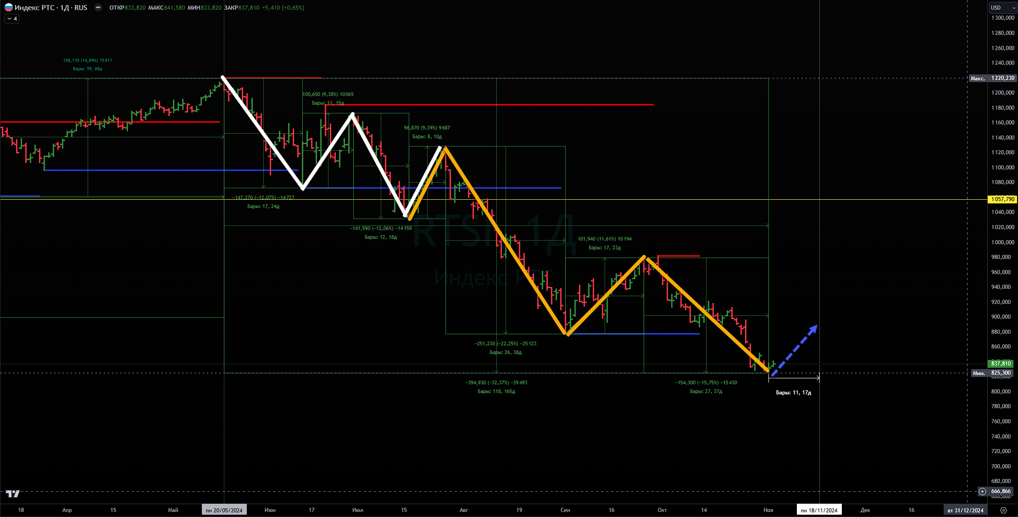1018x517 pixels.
Task: Click the Бары: 27, 37д label
Action: coord(706,391)
